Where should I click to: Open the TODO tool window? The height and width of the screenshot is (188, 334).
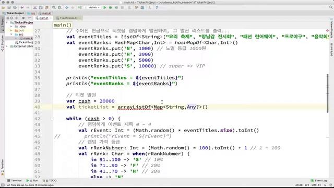(50, 181)
